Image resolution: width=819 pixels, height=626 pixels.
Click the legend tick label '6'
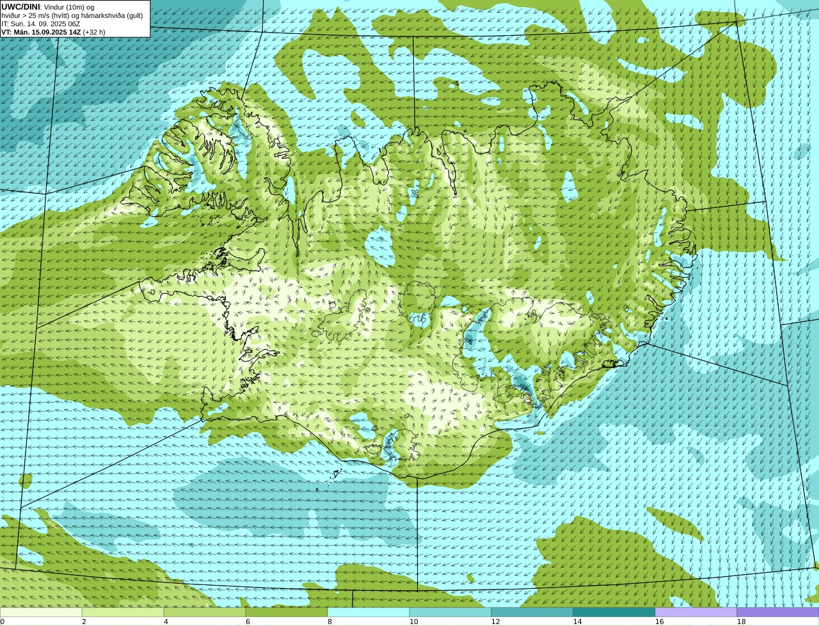click(x=248, y=622)
